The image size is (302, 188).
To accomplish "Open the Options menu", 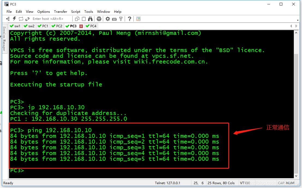I will [x=44, y=11].
